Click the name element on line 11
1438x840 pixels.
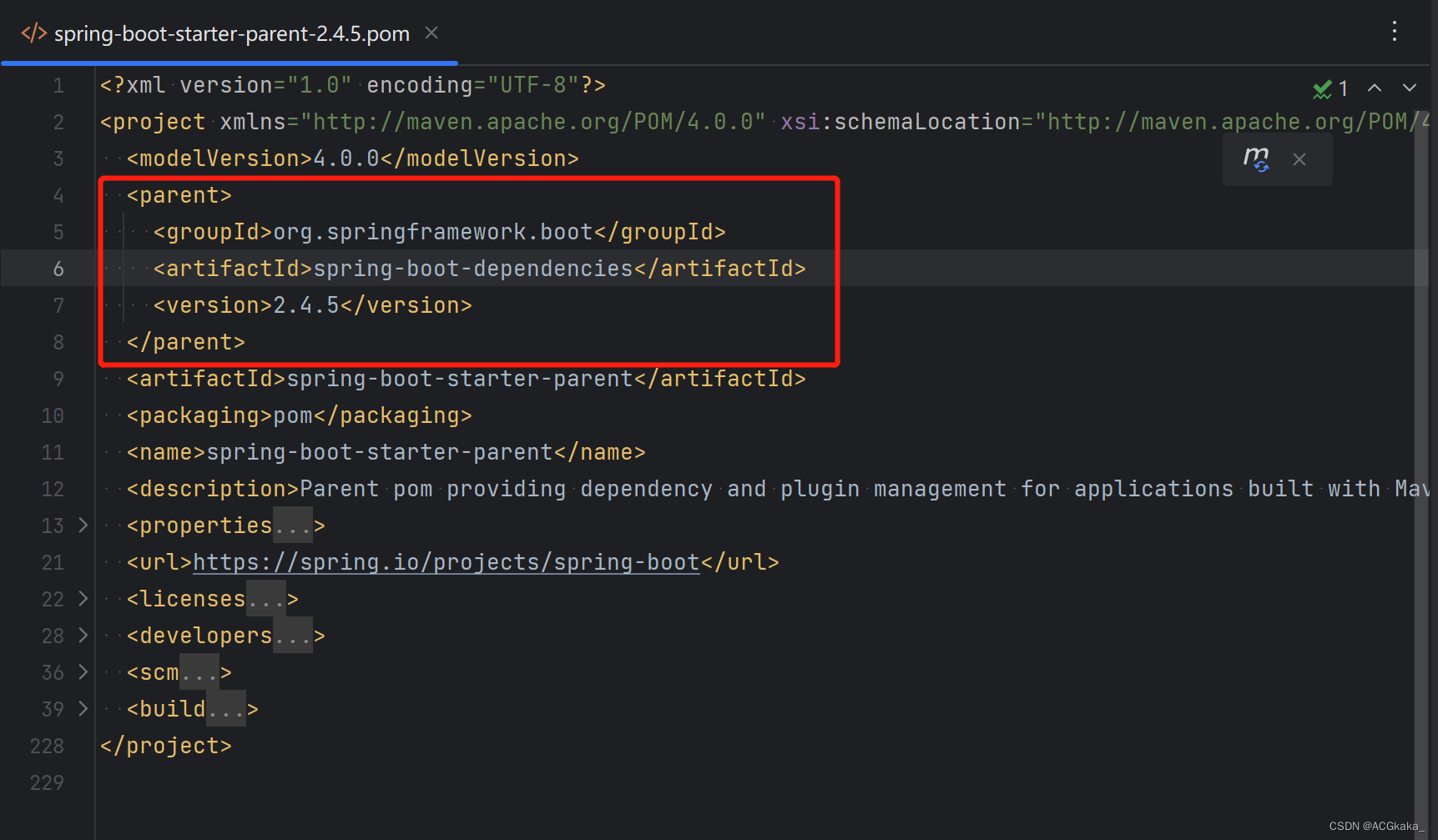[x=386, y=452]
